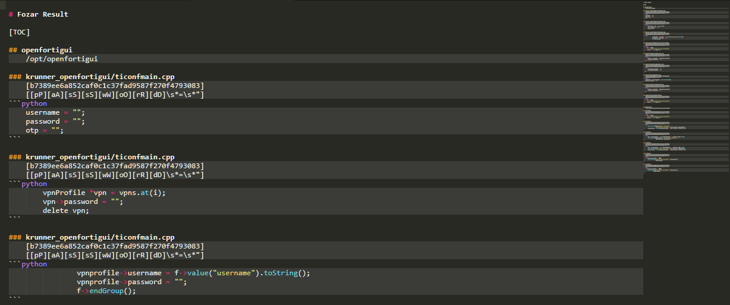Click the username = ""; code line
Viewport: 730px width, 305px height.
[x=55, y=112]
